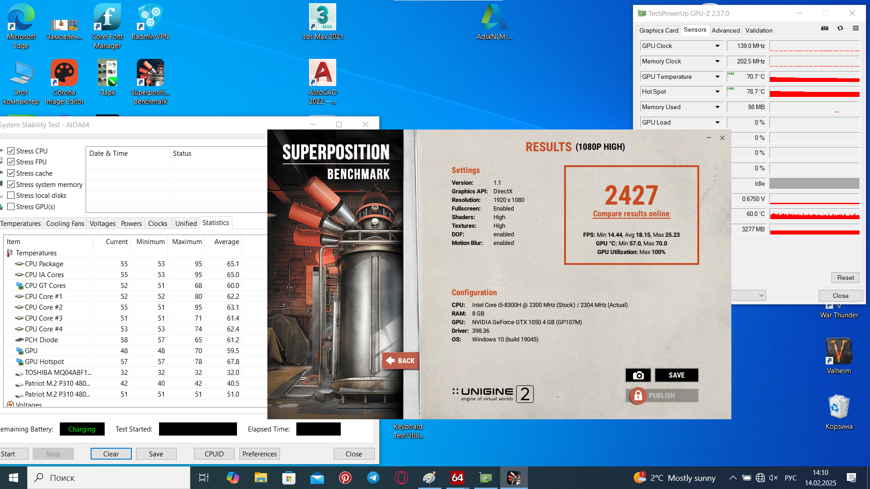Viewport: 870px width, 489px height.
Task: Open AIDA64 from the taskbar
Action: (457, 478)
